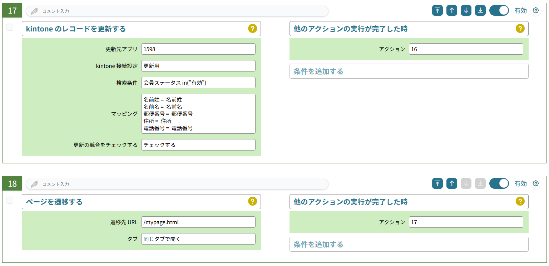Viewport: 549px width, 266px height.
Task: Open the 'kintone のレコードを更新する' action selector
Action: (x=141, y=29)
